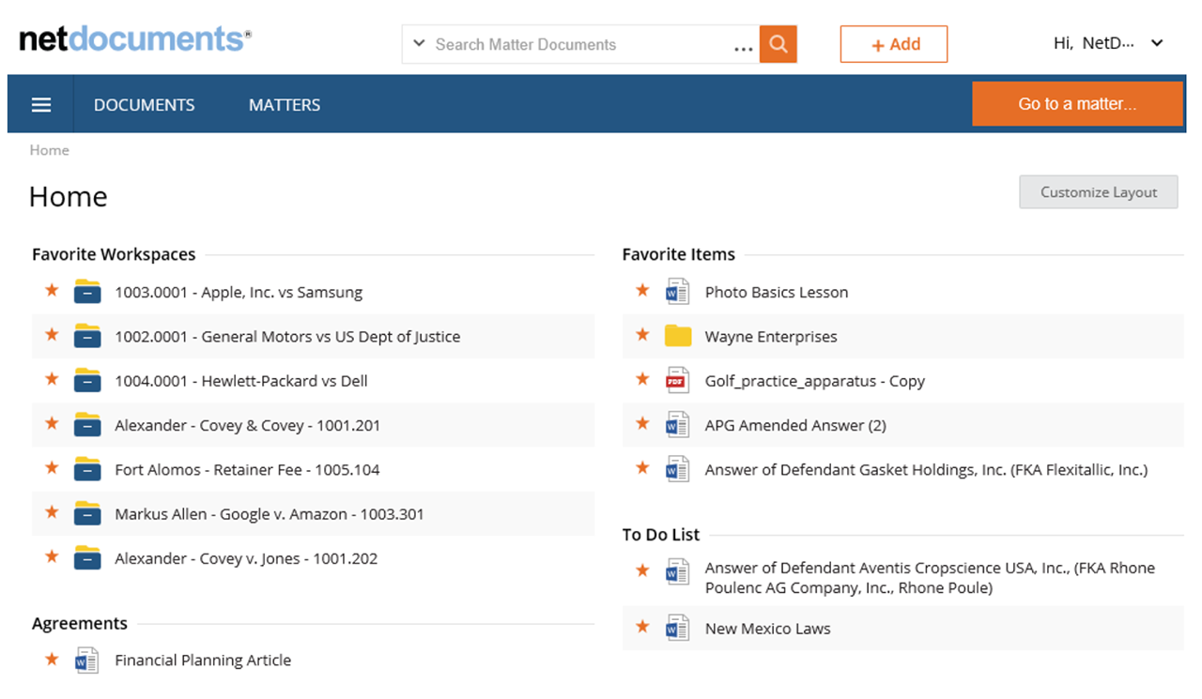Click Word icon for Gasket Holdings answer
Viewport: 1202px width, 699px height.
coord(678,468)
